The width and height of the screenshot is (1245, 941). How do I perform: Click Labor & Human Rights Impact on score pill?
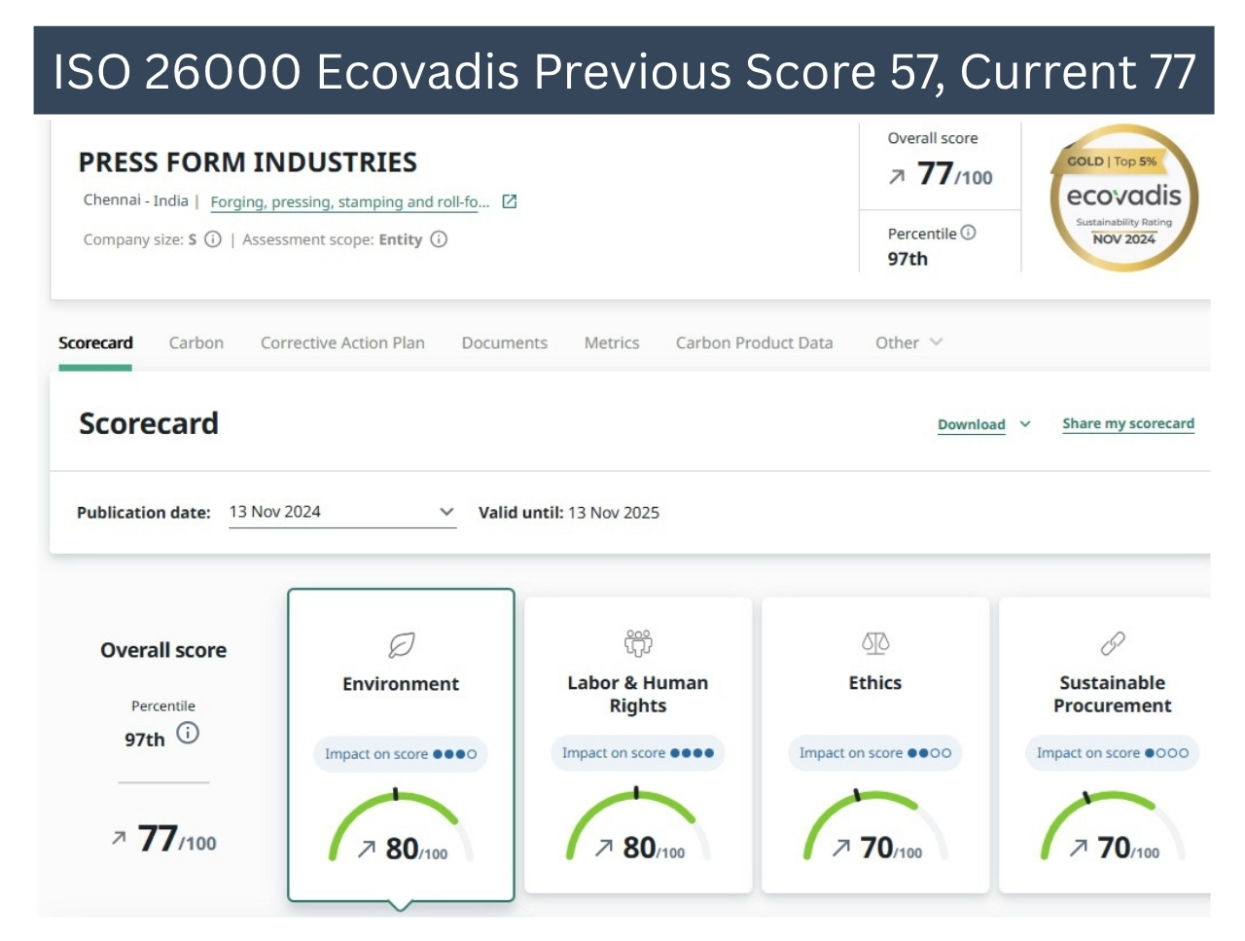pos(638,753)
